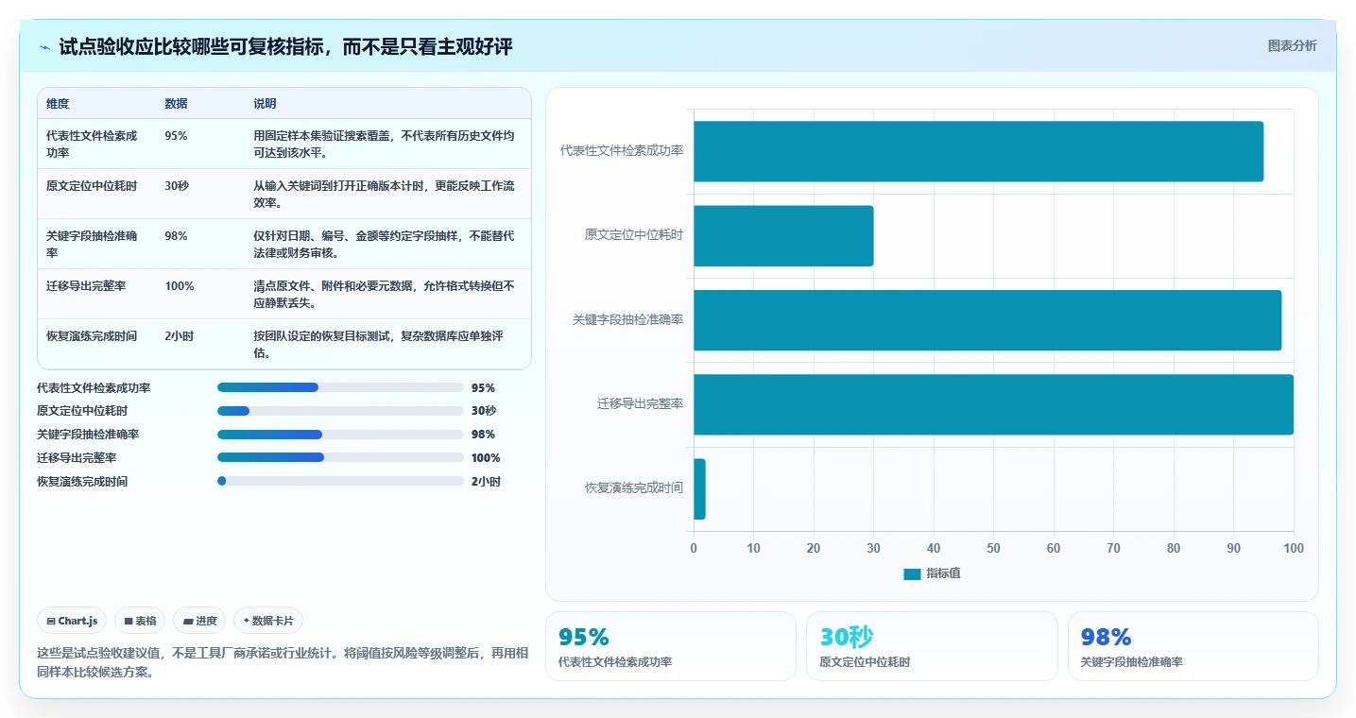The width and height of the screenshot is (1356, 718).
Task: Click the 迁移导出完整率 cell in the table's 维度 column
Action: pos(86,286)
